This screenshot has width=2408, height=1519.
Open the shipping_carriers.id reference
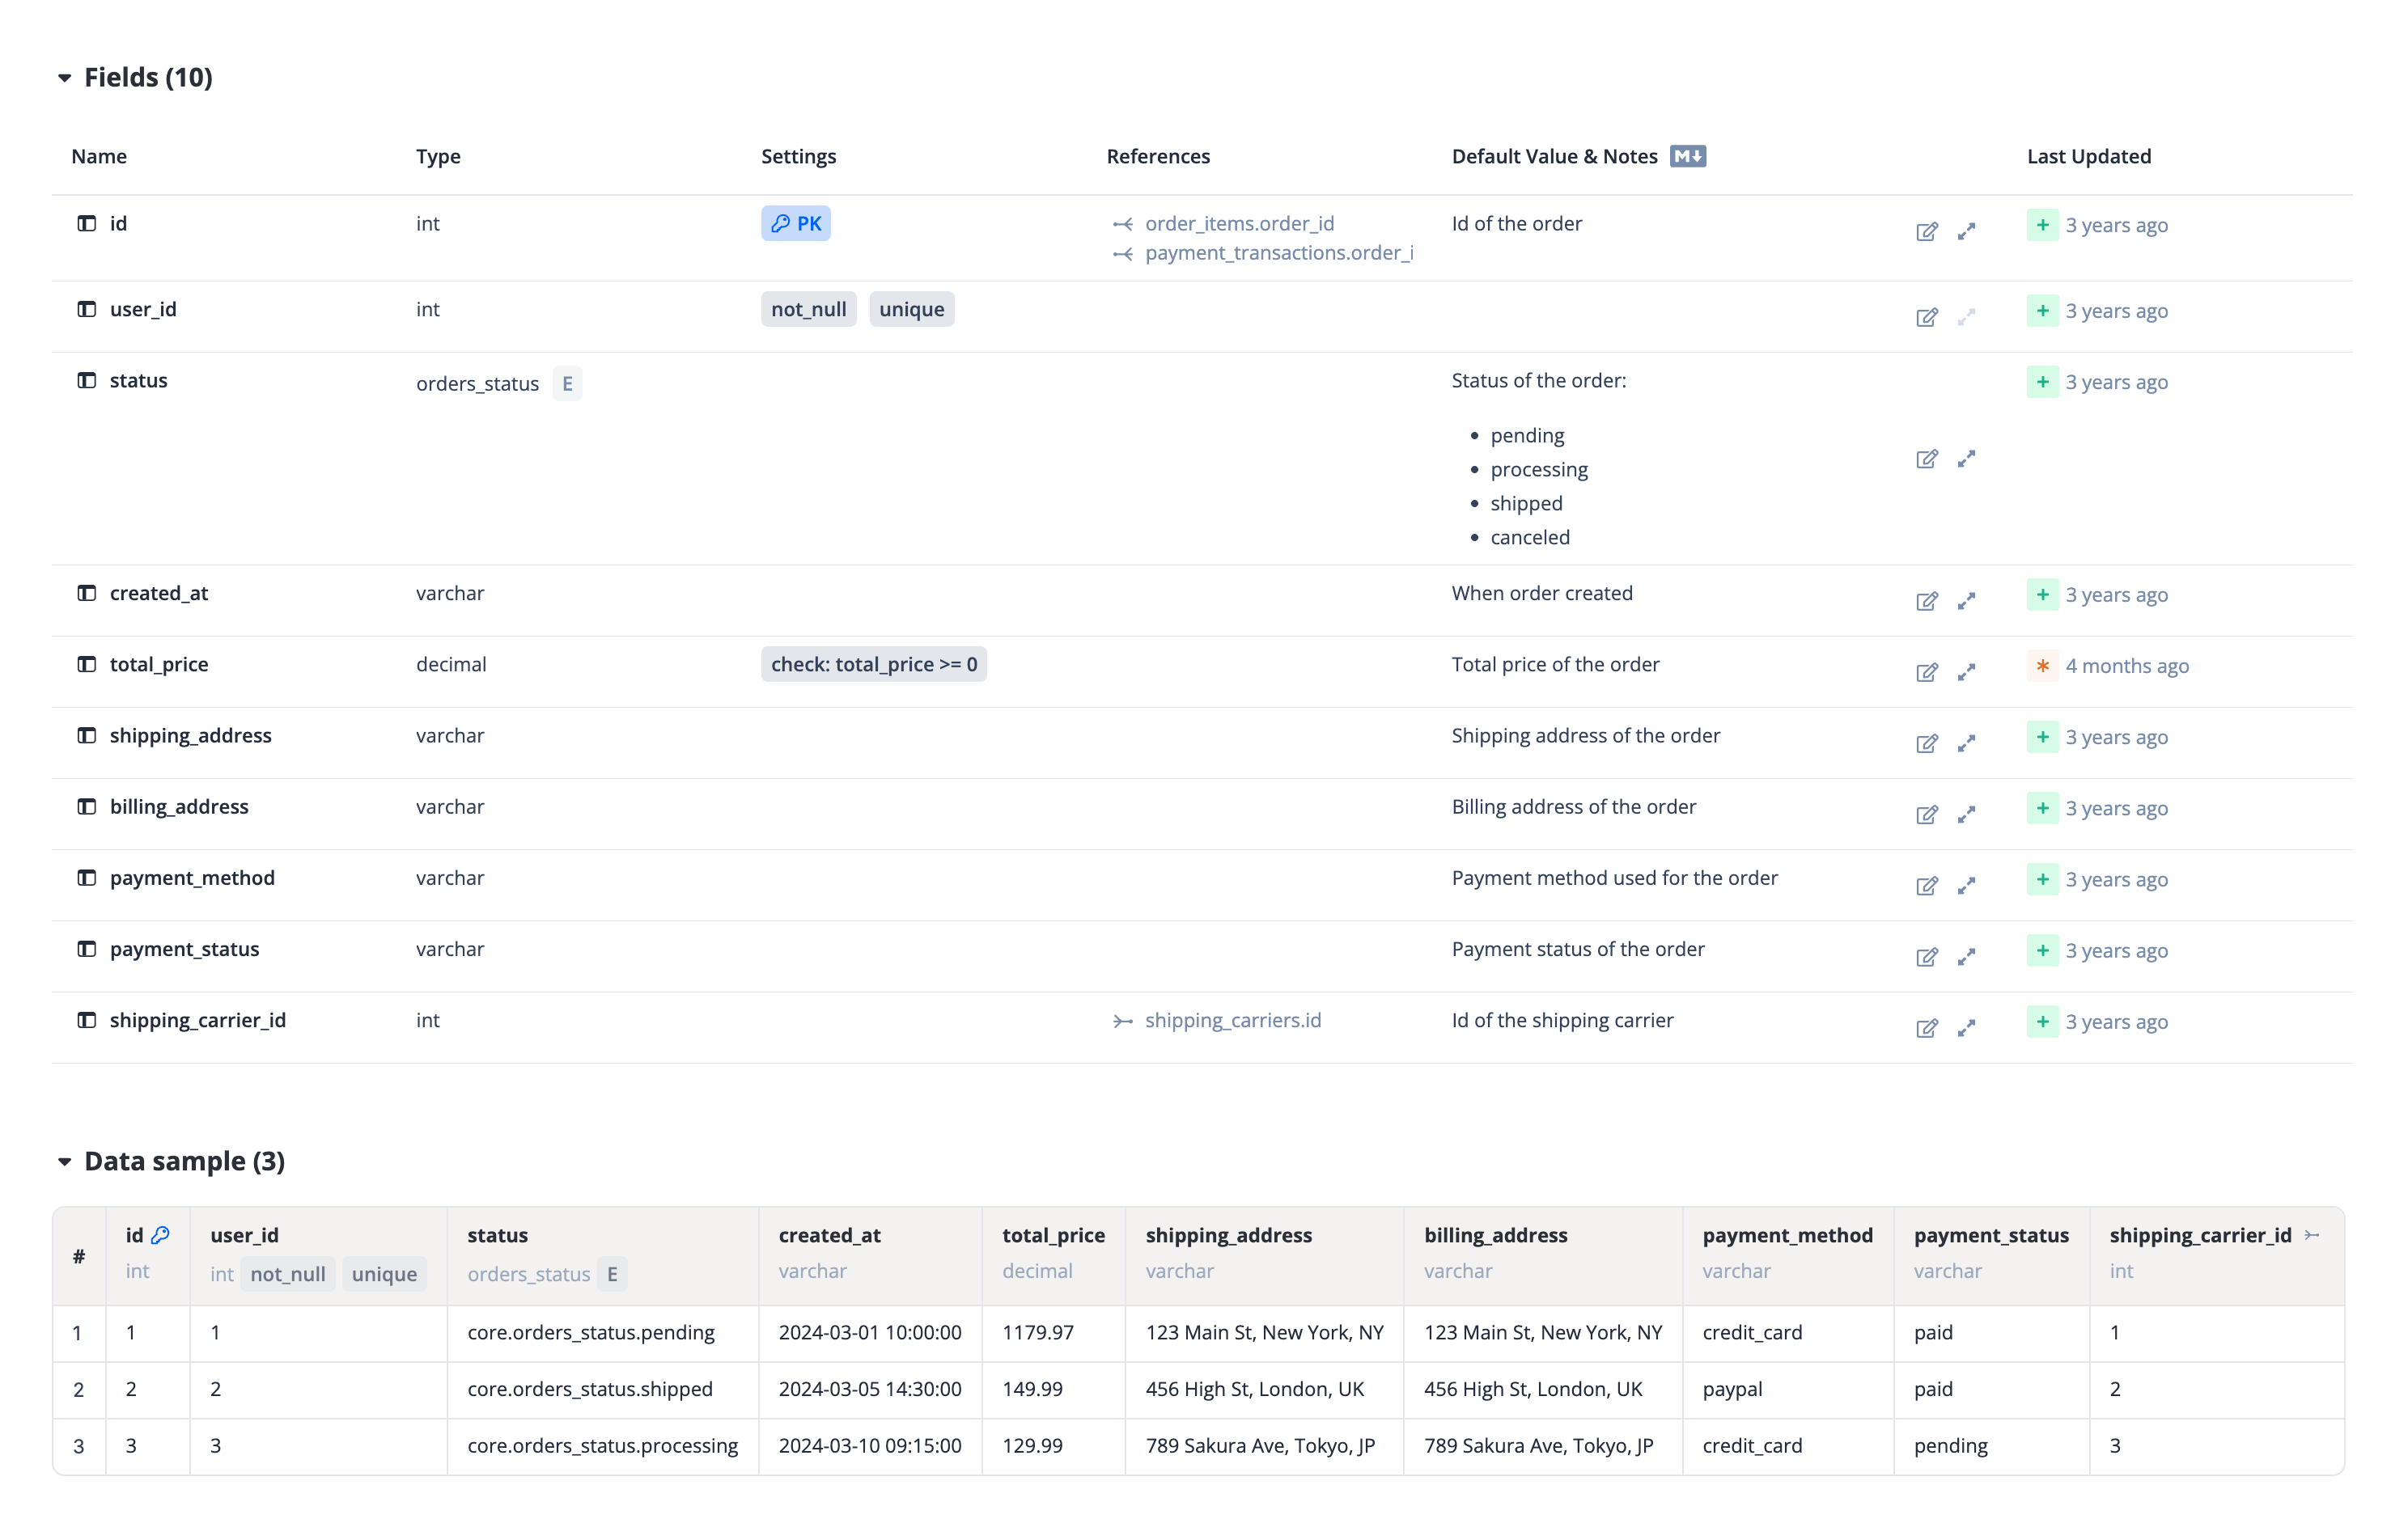[1232, 1020]
